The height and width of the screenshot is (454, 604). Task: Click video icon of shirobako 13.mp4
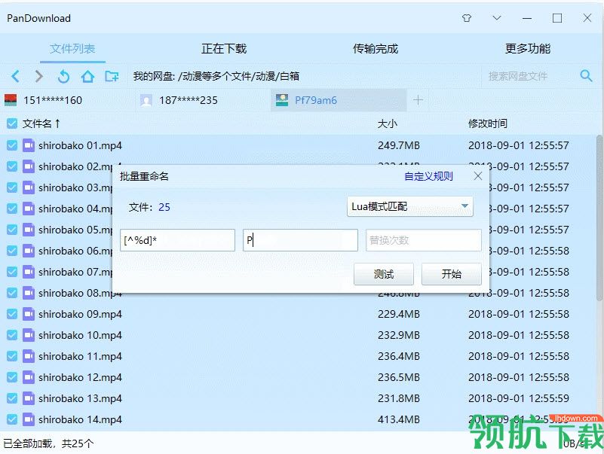(x=29, y=398)
